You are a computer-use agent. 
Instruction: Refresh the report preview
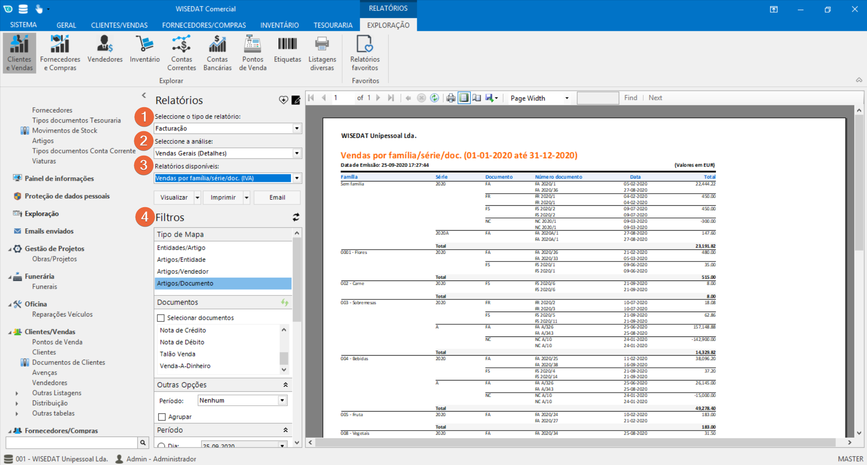(434, 98)
